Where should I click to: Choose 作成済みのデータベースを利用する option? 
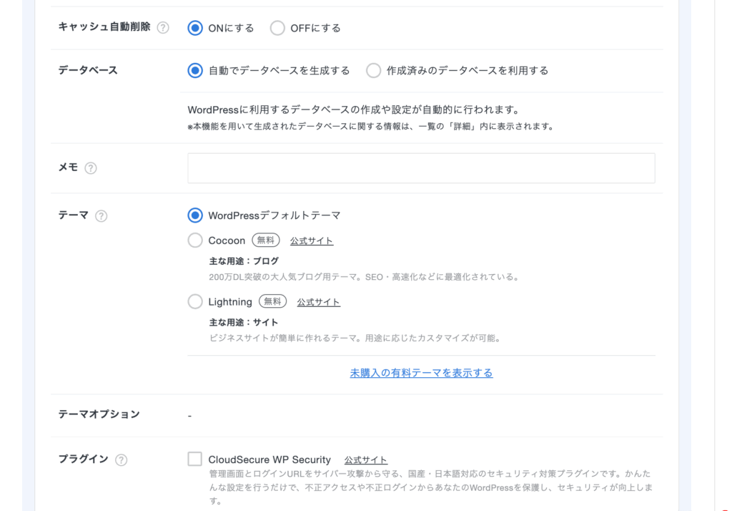[x=373, y=70]
